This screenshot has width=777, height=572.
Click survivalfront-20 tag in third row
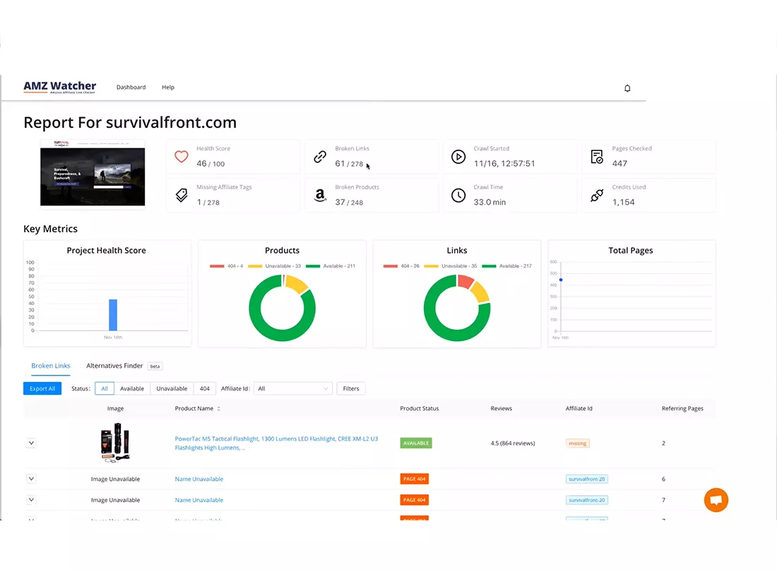[587, 500]
